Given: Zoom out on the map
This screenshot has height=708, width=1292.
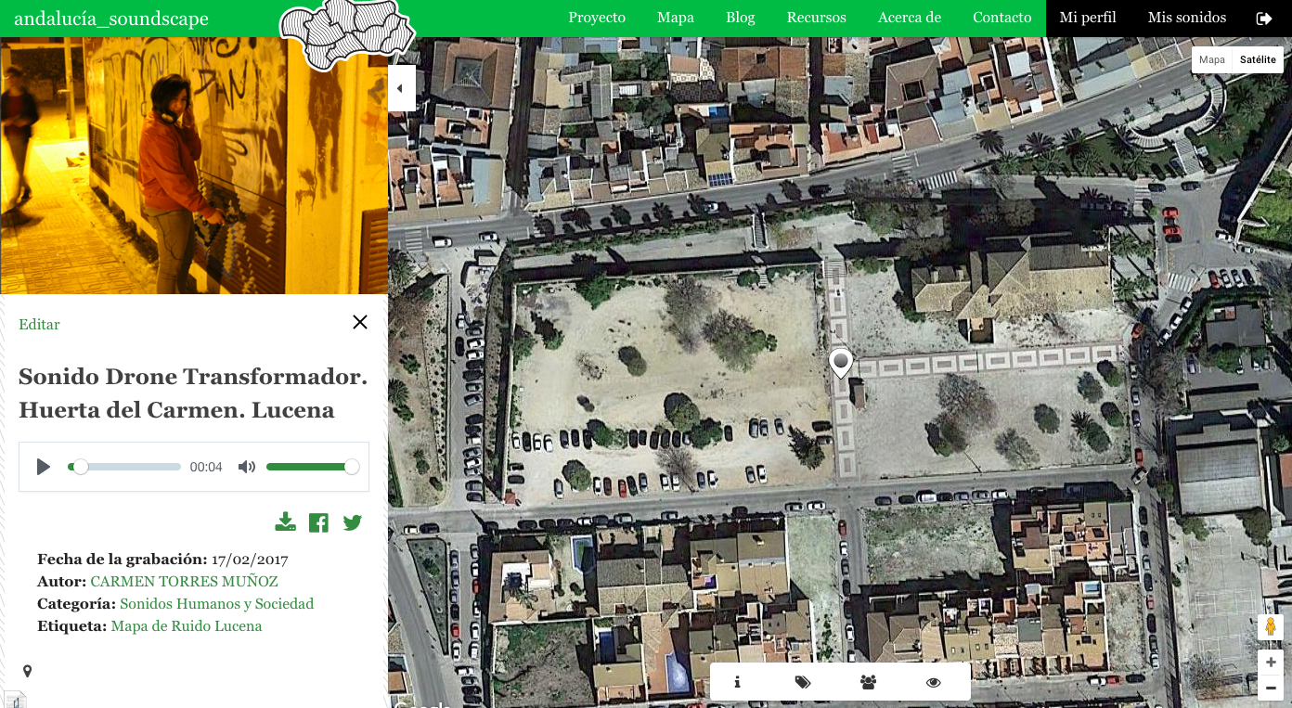Looking at the screenshot, I should (1271, 689).
